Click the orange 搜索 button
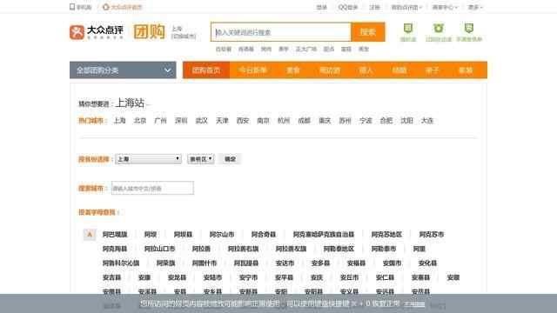This screenshot has height=313, width=557. (x=367, y=32)
